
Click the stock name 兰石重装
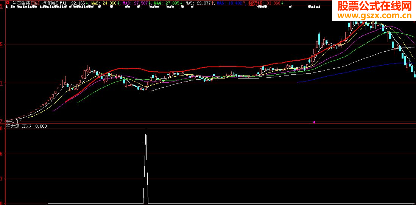pos(21,3)
